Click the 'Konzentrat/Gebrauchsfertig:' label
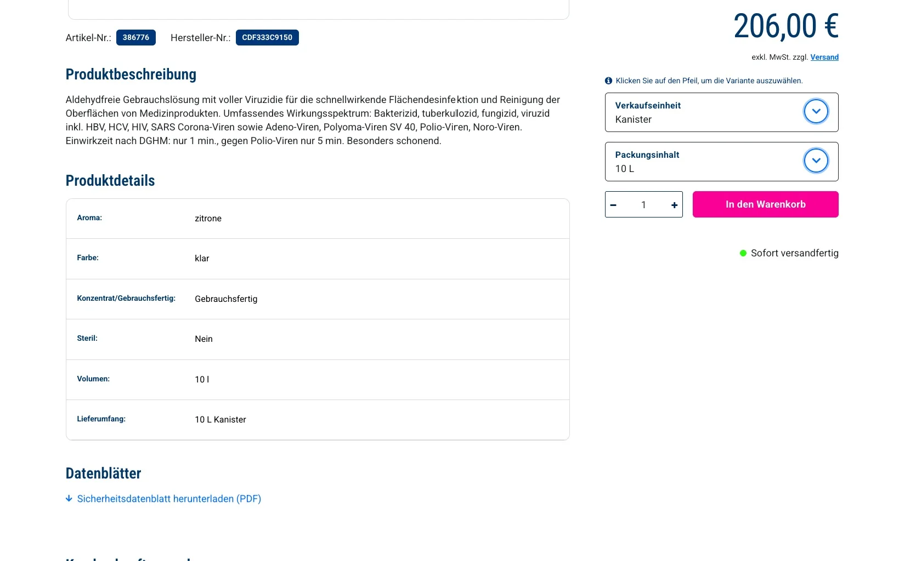 (x=126, y=298)
